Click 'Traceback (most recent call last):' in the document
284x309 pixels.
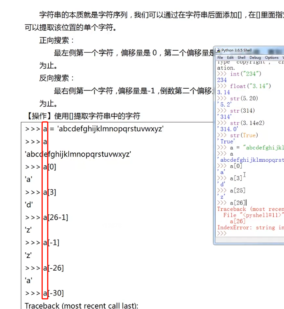(x=81, y=306)
